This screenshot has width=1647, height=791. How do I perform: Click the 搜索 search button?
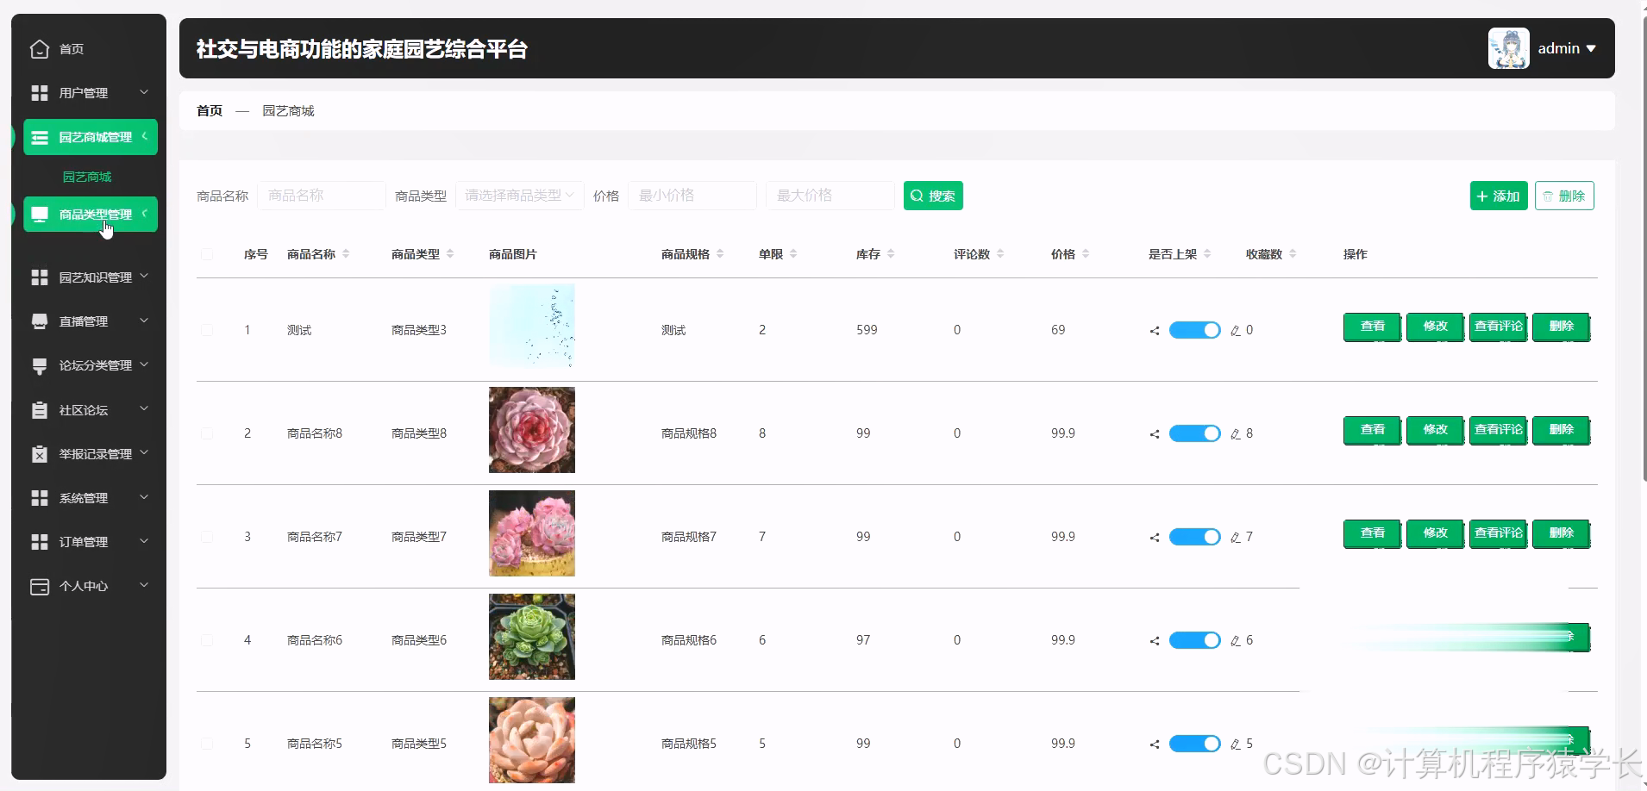[933, 196]
